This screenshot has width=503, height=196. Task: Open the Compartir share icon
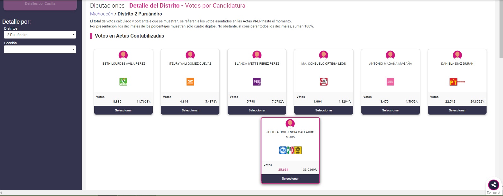[494, 185]
